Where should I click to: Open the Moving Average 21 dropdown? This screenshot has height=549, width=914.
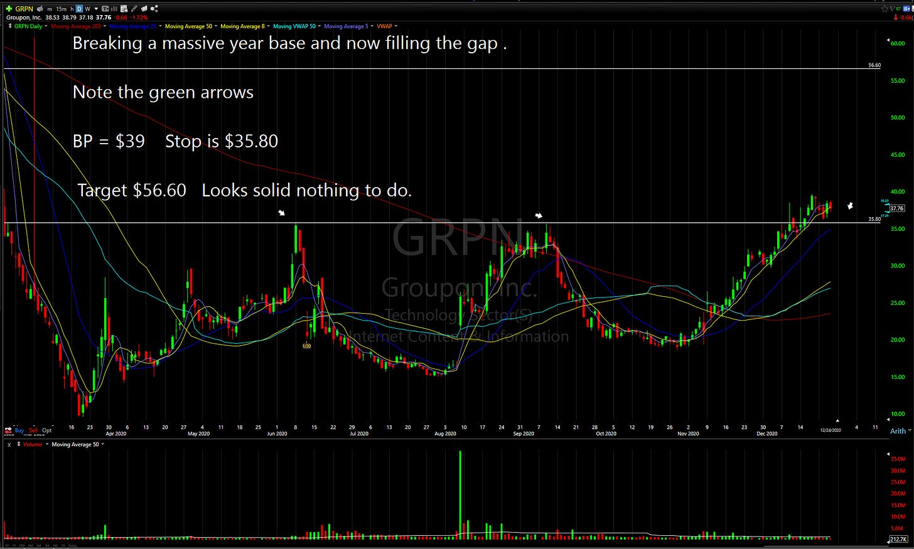pyautogui.click(x=160, y=26)
